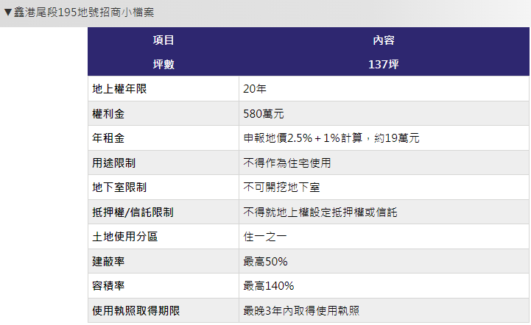This screenshot has width=531, height=325.
Task: Click the 使用執照取得期限 row label
Action: tap(136, 310)
